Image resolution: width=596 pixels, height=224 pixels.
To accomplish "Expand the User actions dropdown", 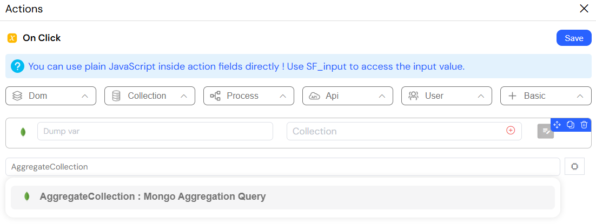I will (x=447, y=96).
